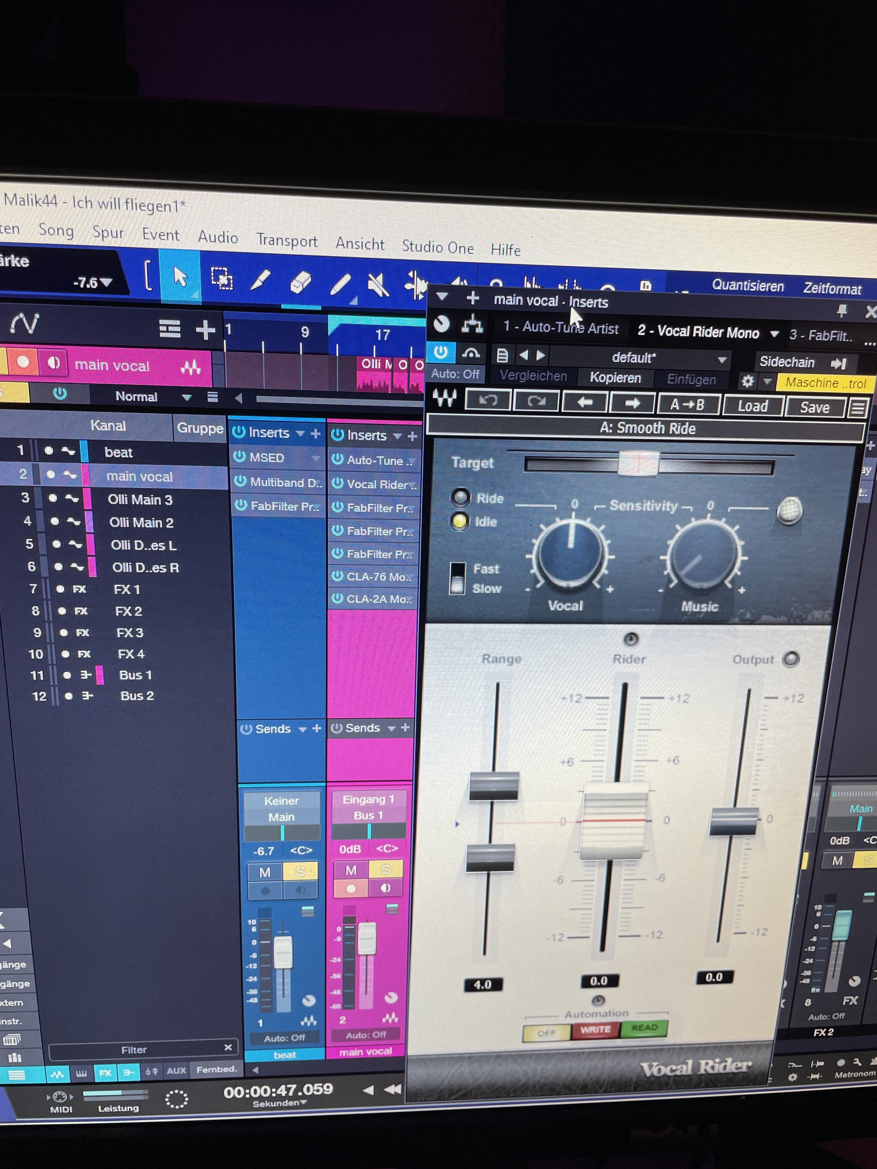
Task: Go to next preset with right arrow
Action: pos(632,404)
